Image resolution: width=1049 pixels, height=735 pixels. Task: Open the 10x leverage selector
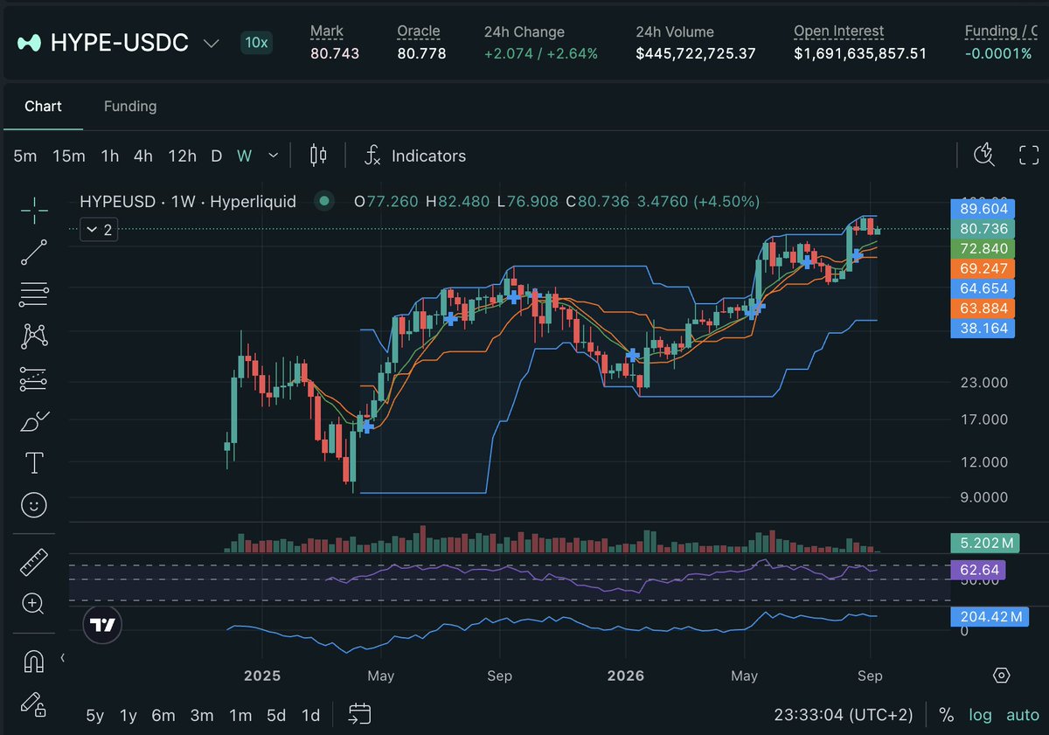click(257, 43)
